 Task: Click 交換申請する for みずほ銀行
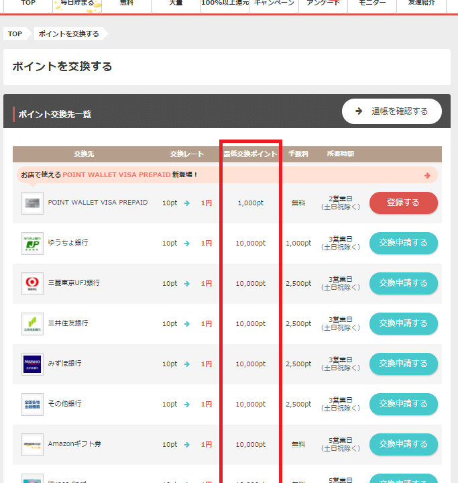(404, 364)
